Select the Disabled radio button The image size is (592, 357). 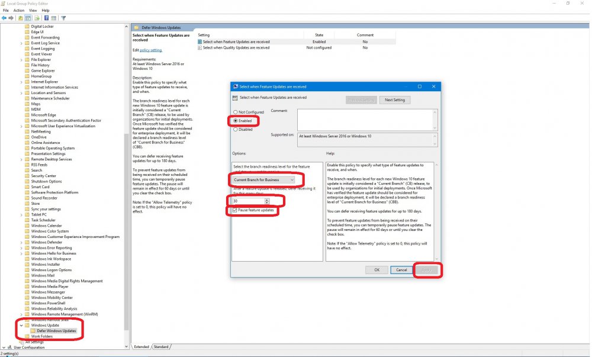236,129
